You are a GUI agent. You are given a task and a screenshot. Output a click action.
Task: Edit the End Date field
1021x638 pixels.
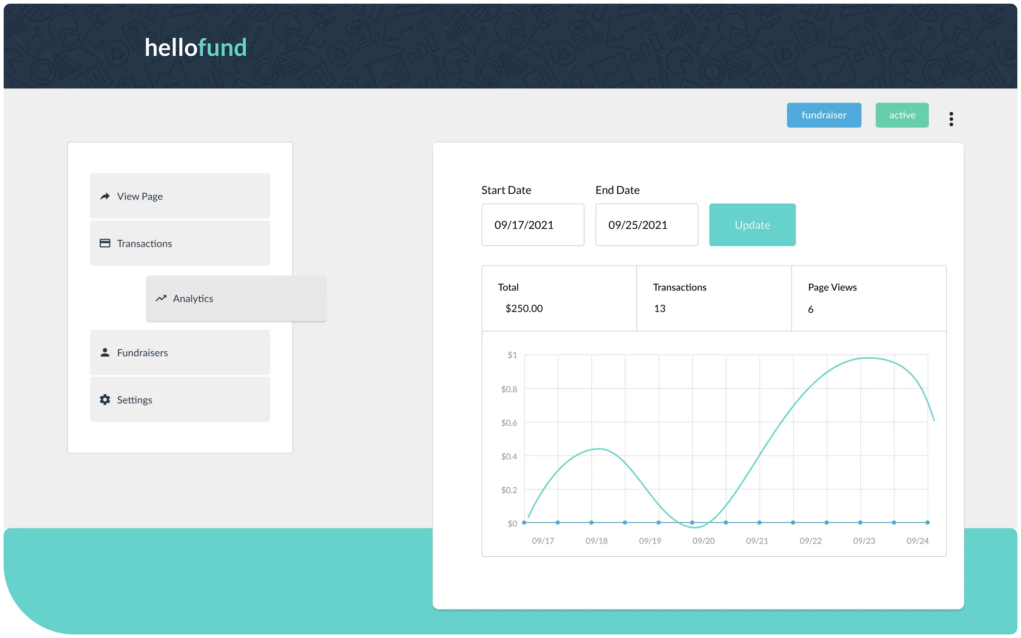647,225
